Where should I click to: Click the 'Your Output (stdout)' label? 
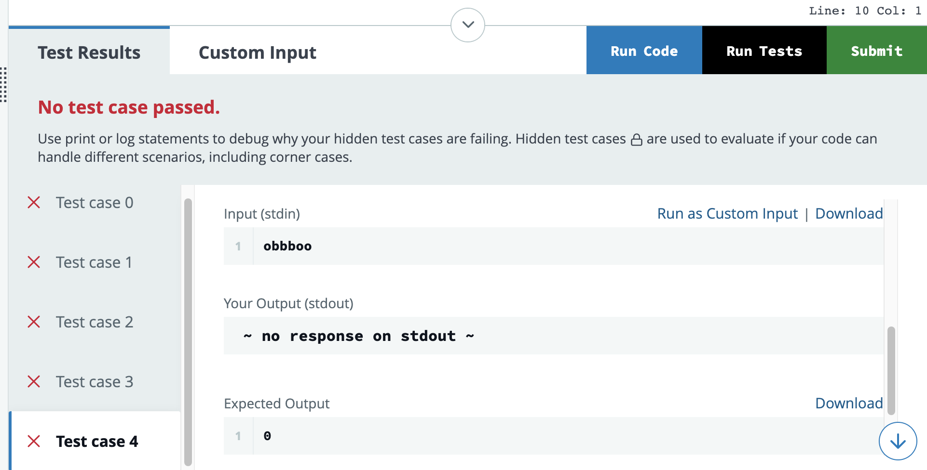tap(288, 303)
